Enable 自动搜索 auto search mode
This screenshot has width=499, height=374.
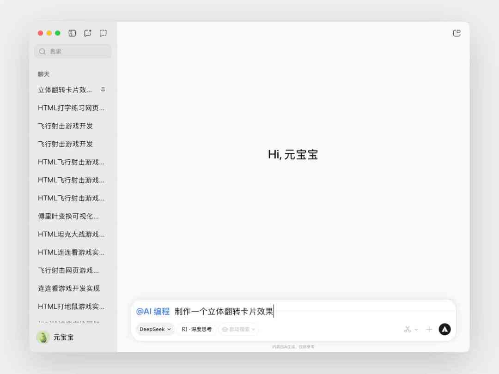pyautogui.click(x=236, y=329)
